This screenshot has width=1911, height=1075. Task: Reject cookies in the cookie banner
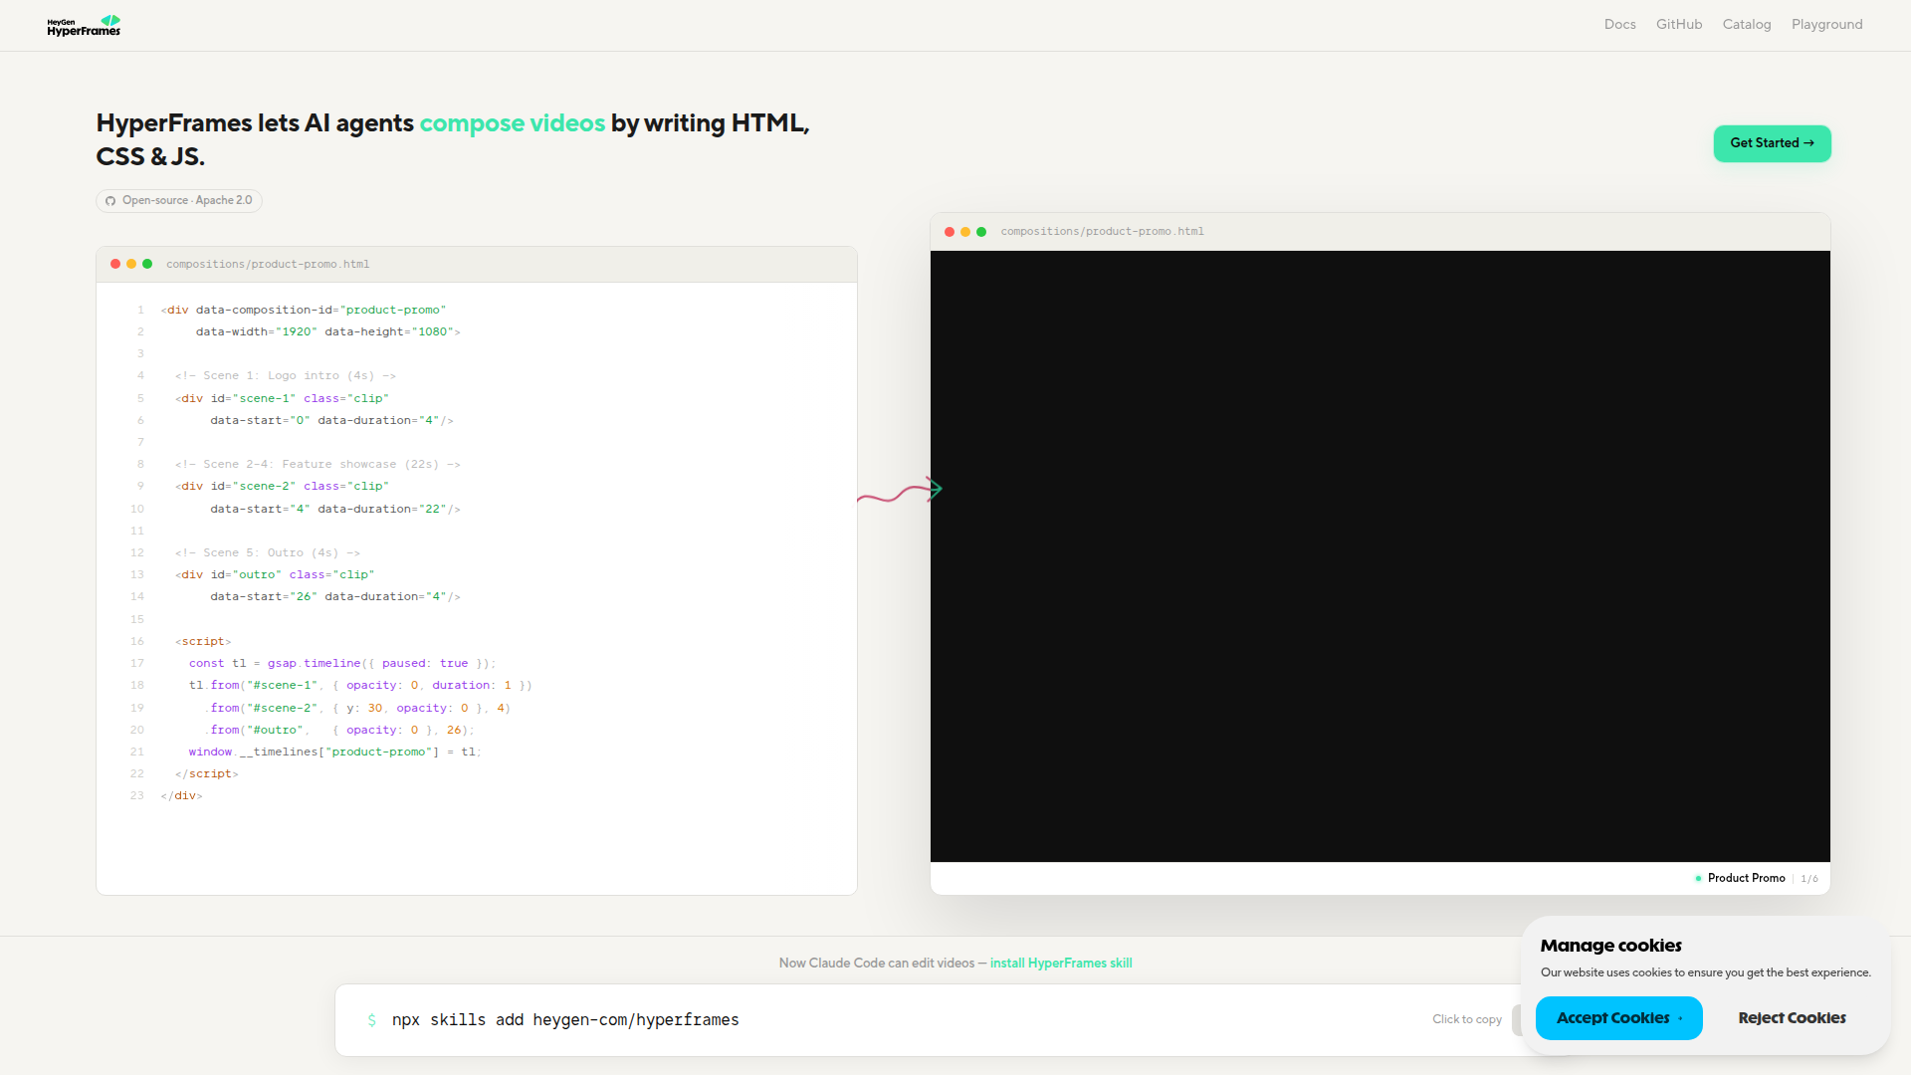1792,1018
